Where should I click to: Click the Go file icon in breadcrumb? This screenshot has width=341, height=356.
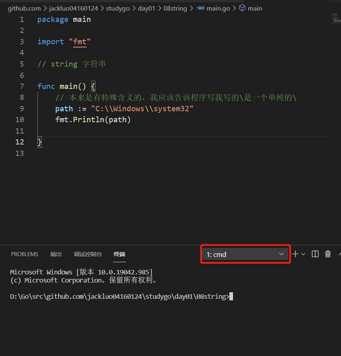point(200,8)
